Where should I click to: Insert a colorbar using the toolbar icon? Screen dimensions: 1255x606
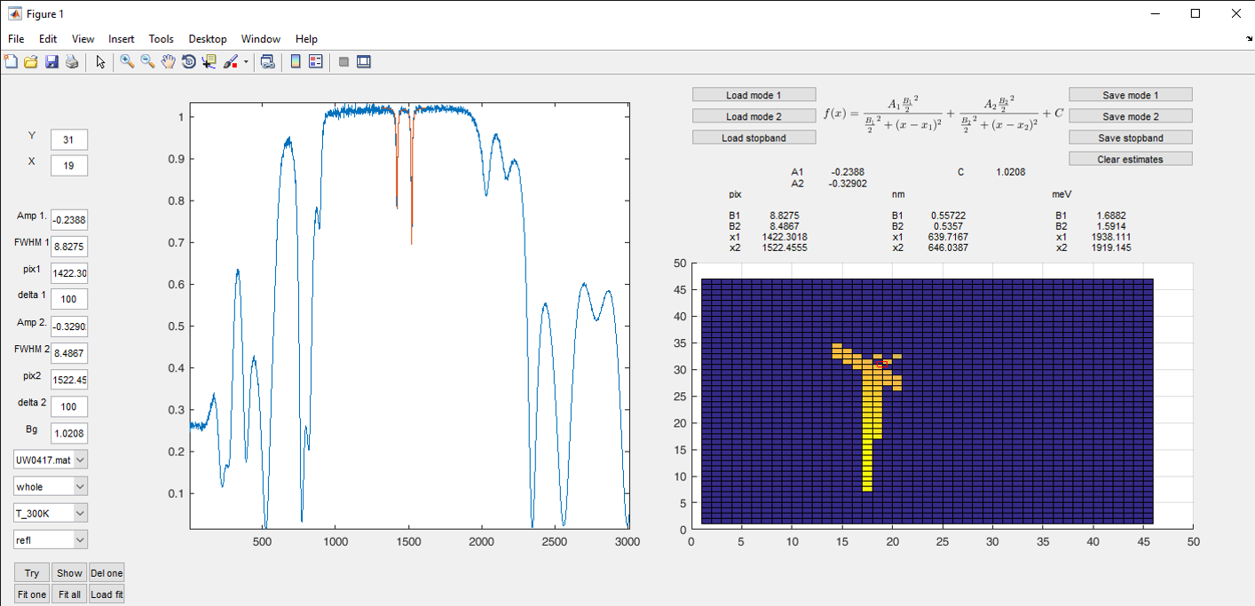(x=296, y=62)
